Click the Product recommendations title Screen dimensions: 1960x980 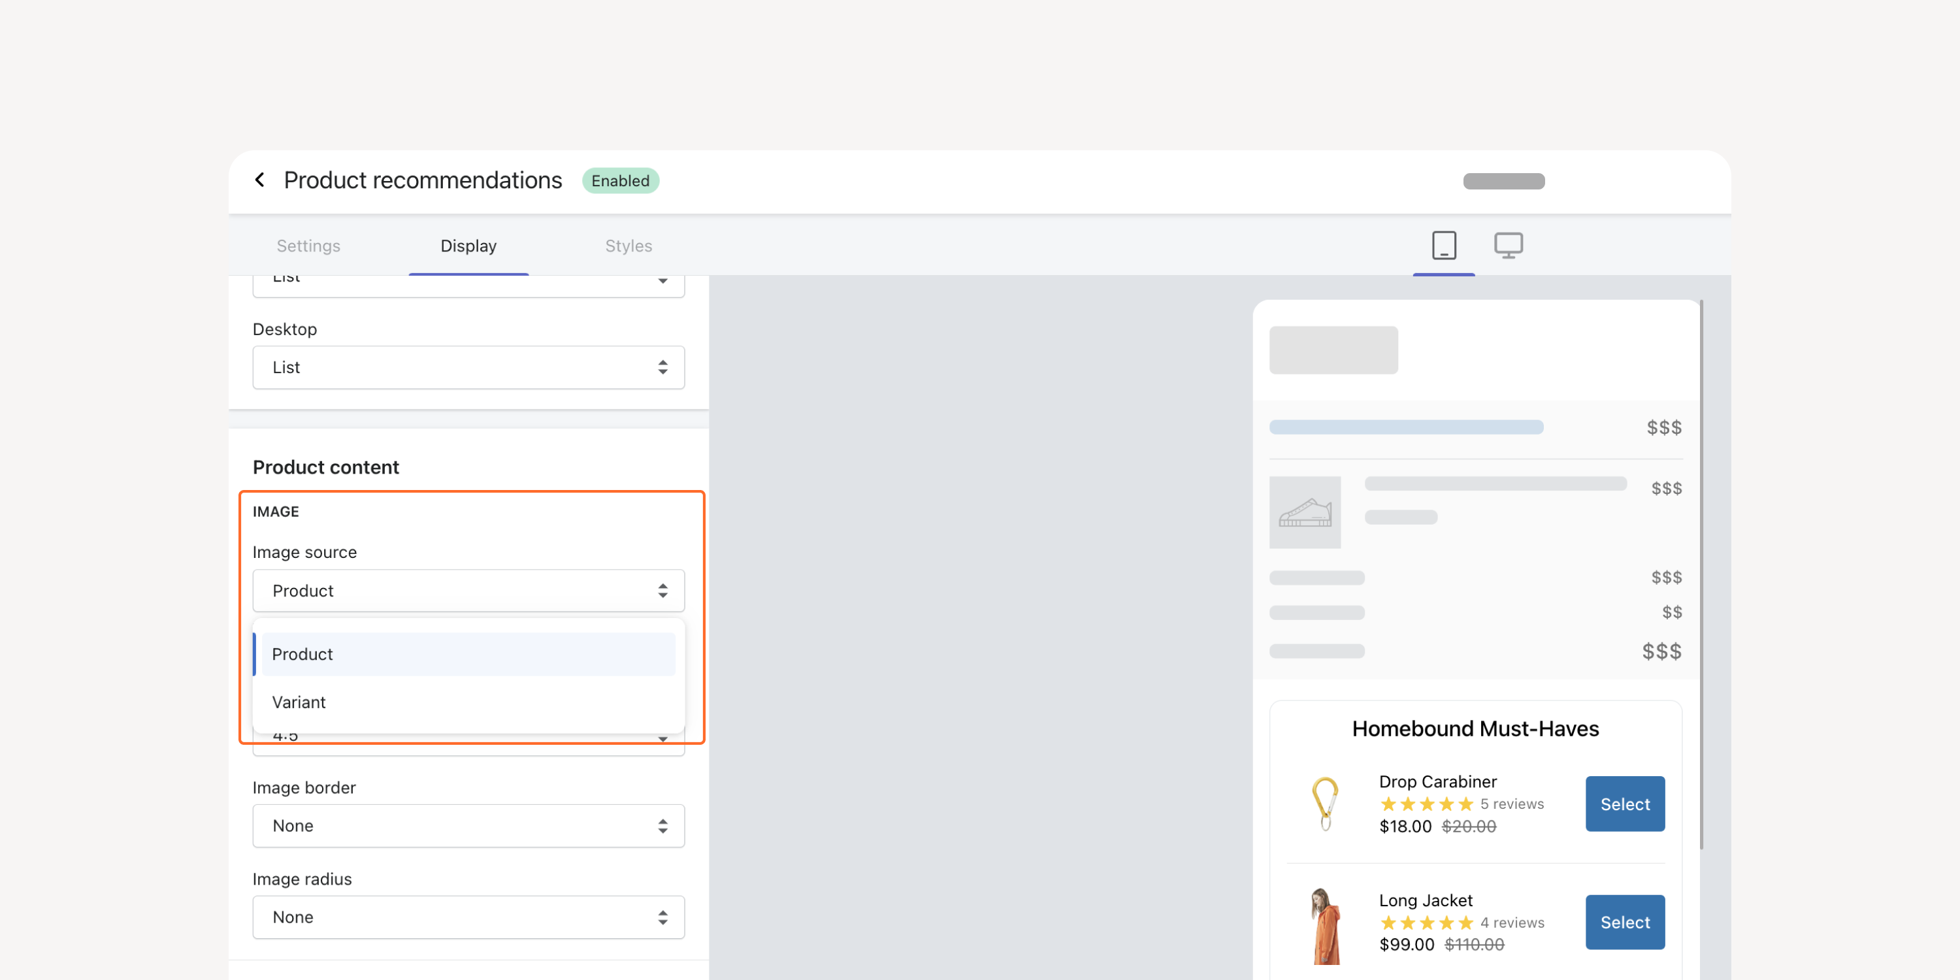click(422, 180)
